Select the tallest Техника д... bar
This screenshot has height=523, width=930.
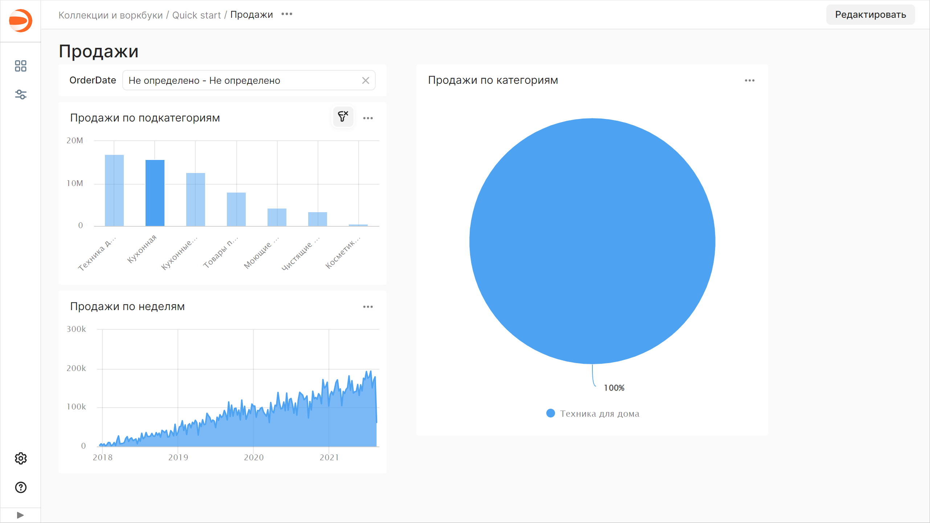[x=114, y=190]
